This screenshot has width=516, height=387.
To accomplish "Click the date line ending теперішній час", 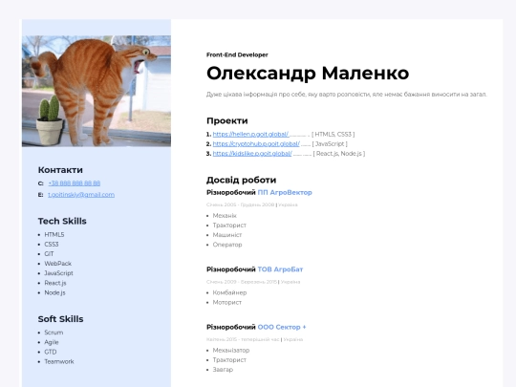I will coord(243,339).
